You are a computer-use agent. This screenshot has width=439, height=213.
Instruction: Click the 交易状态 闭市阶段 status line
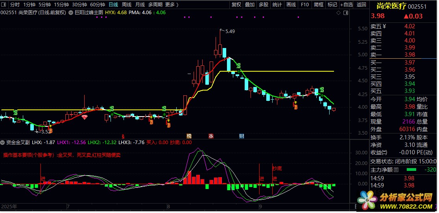point(404,161)
